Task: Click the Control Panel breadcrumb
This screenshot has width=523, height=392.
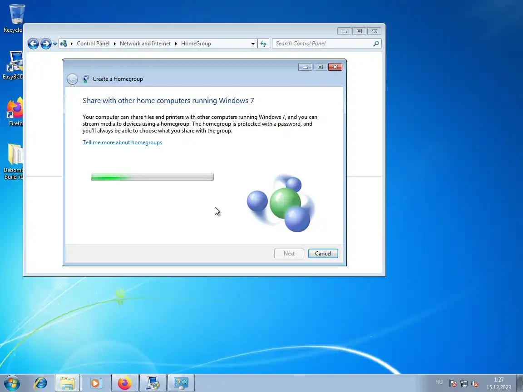Action: click(x=93, y=44)
